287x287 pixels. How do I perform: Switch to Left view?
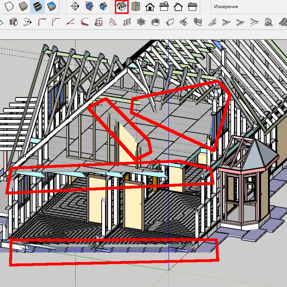click(192, 7)
